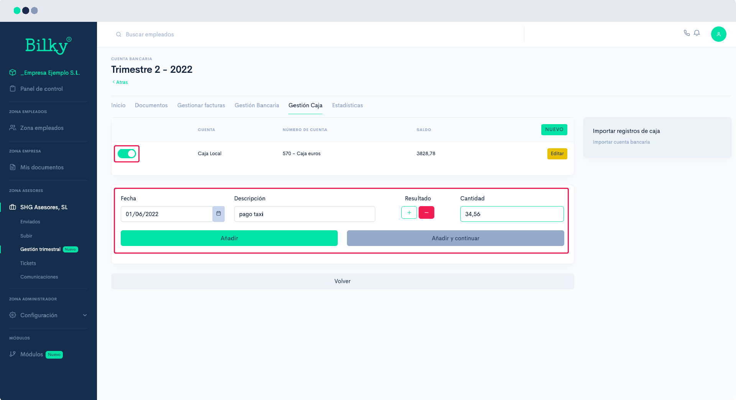Expand the Configuración menu chevron
This screenshot has height=400, width=736.
pyautogui.click(x=85, y=315)
